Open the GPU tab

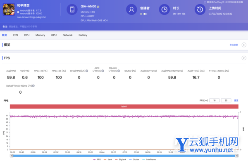click(x=54, y=35)
